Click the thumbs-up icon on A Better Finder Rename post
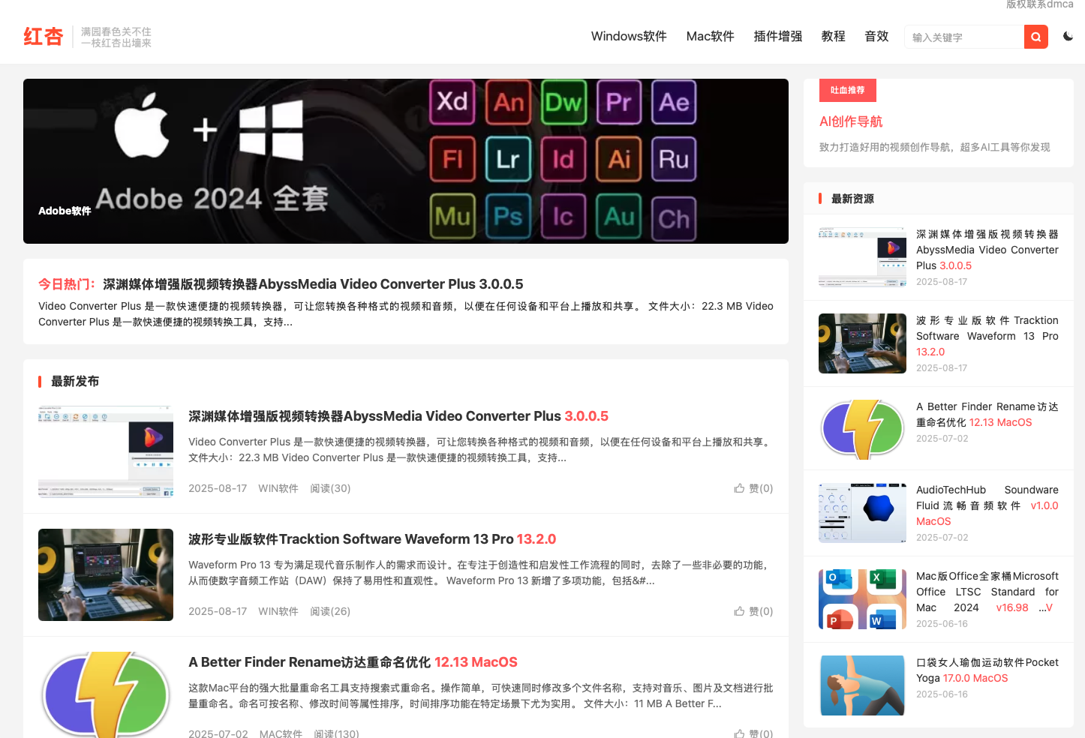The height and width of the screenshot is (738, 1085). coord(739,733)
